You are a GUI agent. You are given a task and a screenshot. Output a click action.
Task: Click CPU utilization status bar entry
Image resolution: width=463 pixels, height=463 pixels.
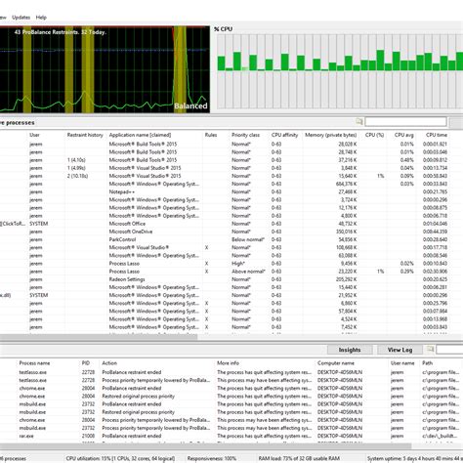(120, 458)
